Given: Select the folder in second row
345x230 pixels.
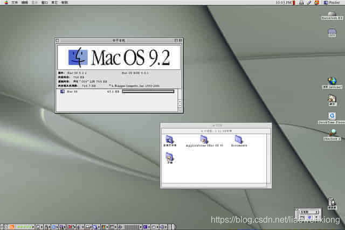Looking at the screenshot, I should pyautogui.click(x=169, y=158).
